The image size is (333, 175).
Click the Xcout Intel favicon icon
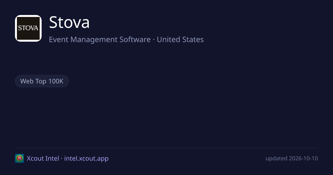click(x=19, y=158)
